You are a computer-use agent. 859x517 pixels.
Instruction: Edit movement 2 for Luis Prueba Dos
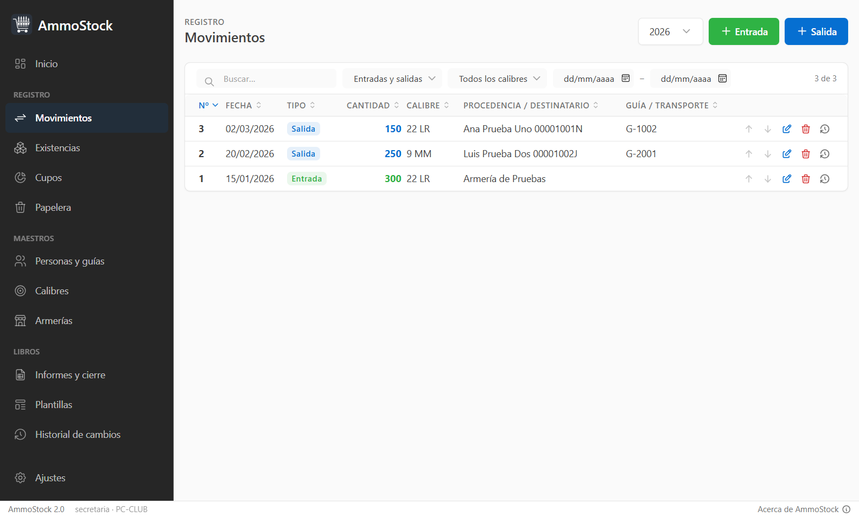click(787, 154)
